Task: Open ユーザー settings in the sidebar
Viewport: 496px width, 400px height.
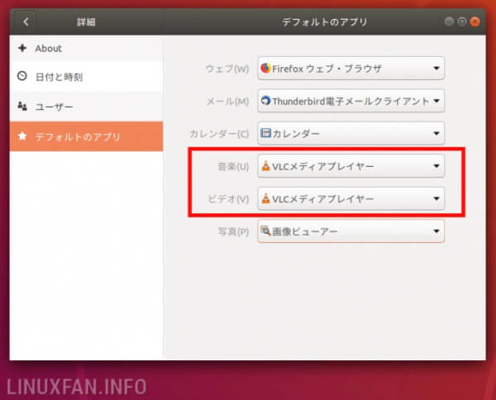Action: coord(86,107)
